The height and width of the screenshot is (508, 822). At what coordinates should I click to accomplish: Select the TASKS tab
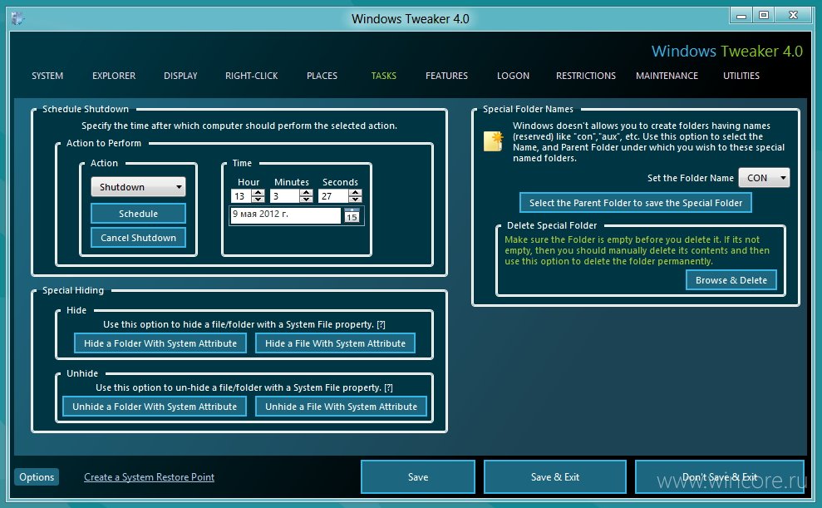point(384,76)
